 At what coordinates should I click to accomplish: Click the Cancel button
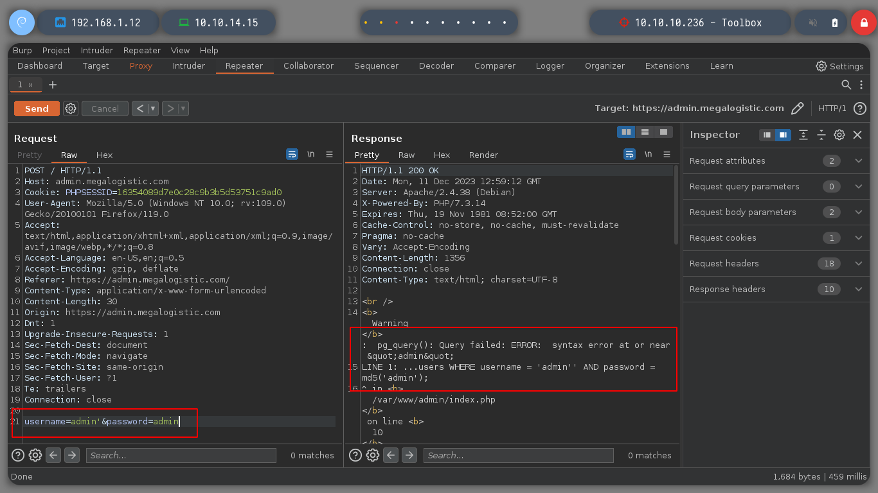coord(105,108)
